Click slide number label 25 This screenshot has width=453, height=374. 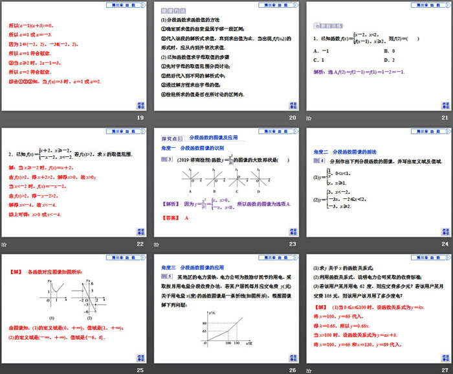pos(140,370)
